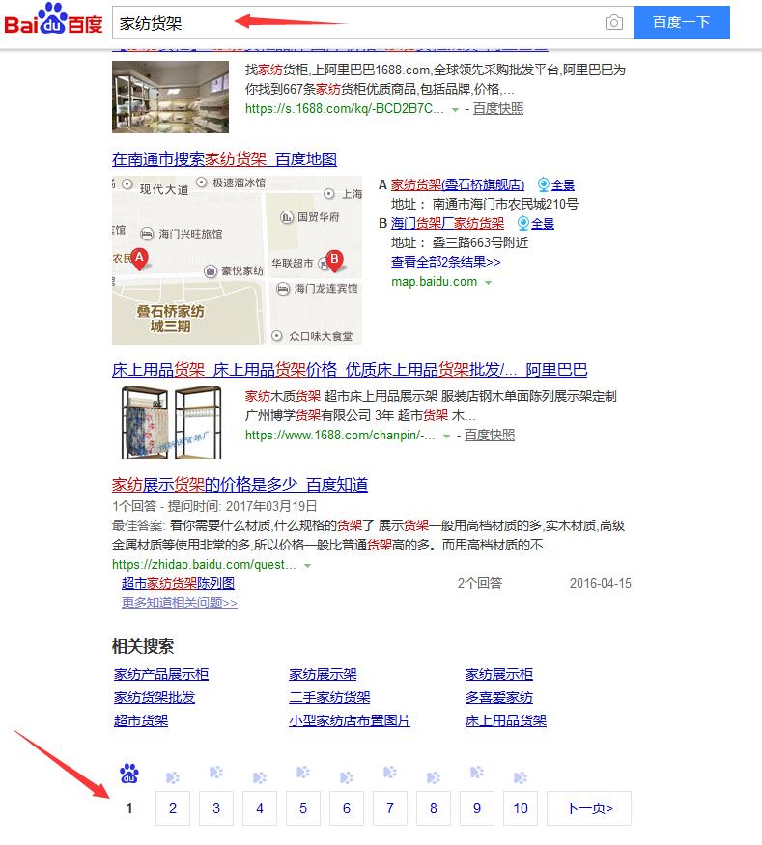Screen dimensions: 762x845
Task: Expand dropdown arrow beside zhidao.baidu.com URL
Action: coord(308,565)
